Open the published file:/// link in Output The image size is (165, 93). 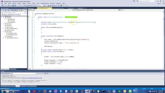32,78
